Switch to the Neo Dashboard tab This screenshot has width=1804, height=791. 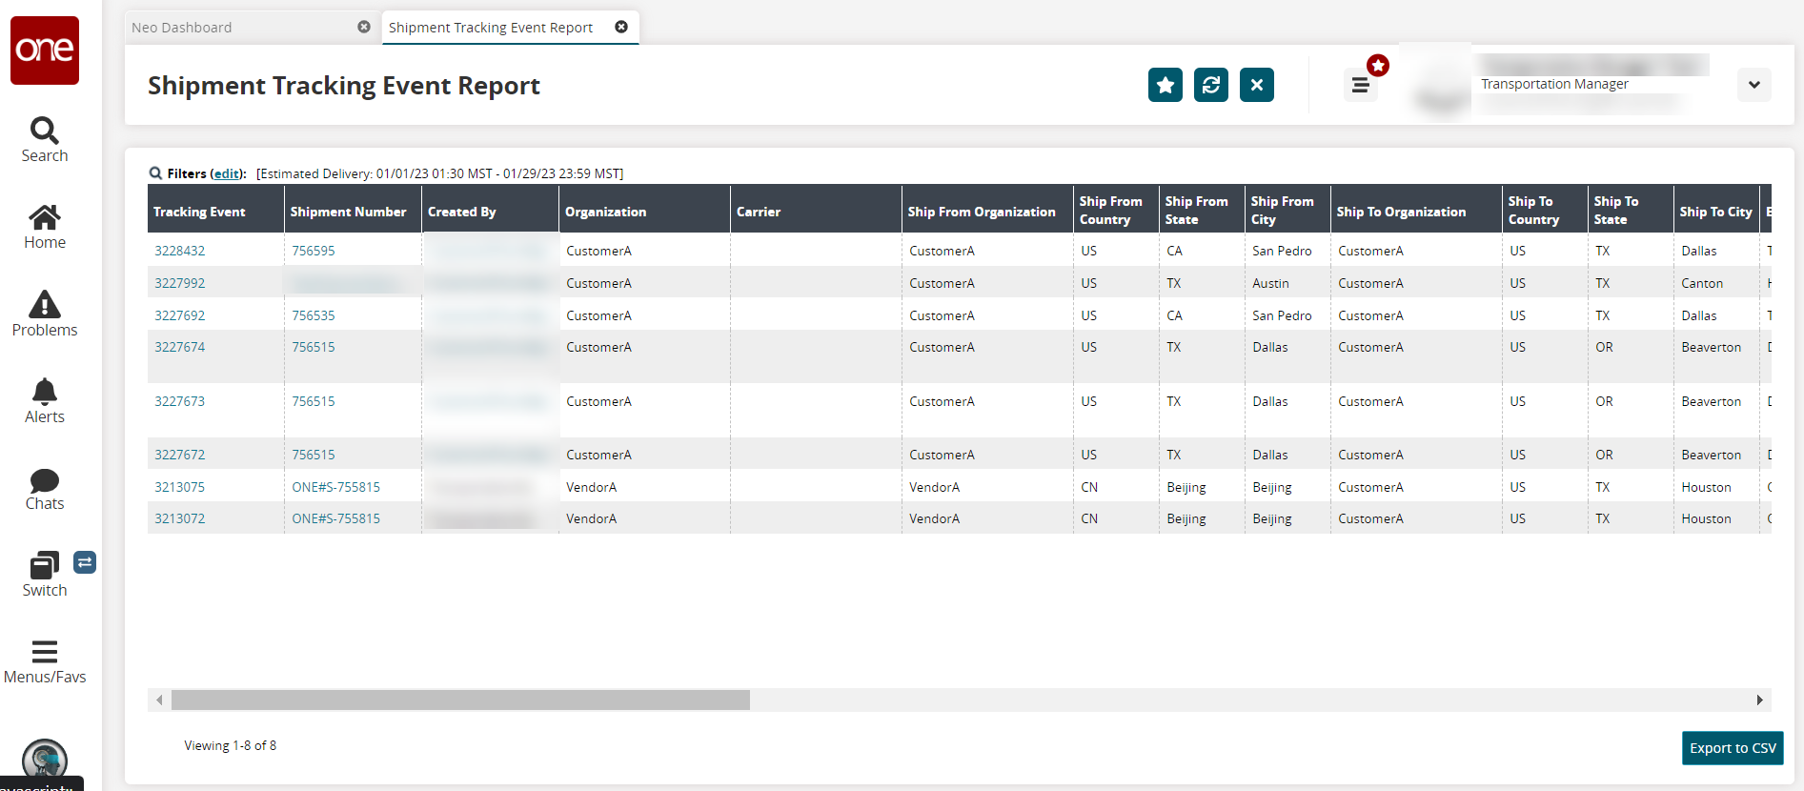(x=182, y=28)
